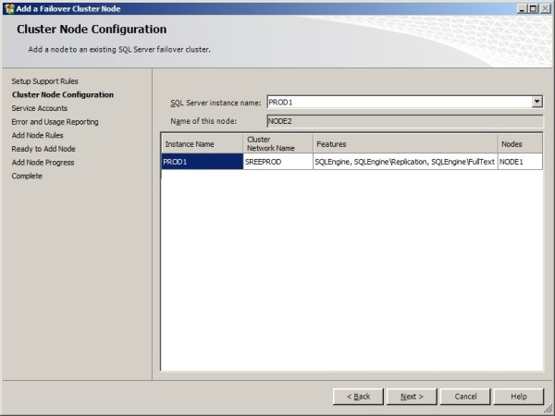Select the Ready to Add Node step
Viewport: 555px width, 416px height.
(x=43, y=149)
